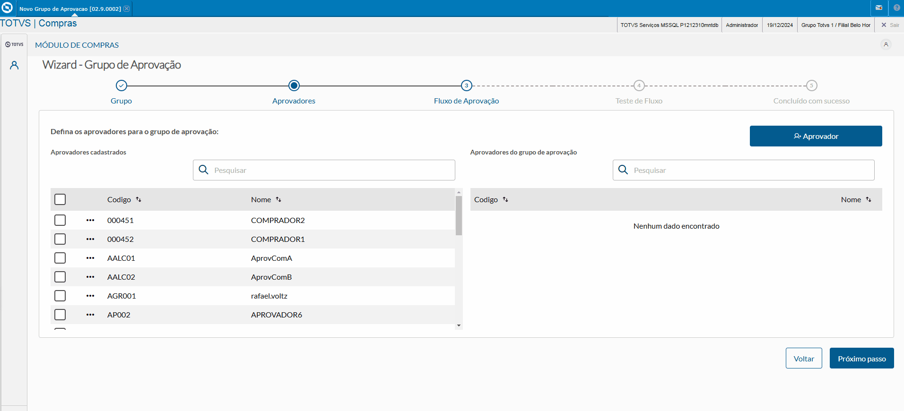
Task: Open the help question mark icon
Action: (897, 8)
